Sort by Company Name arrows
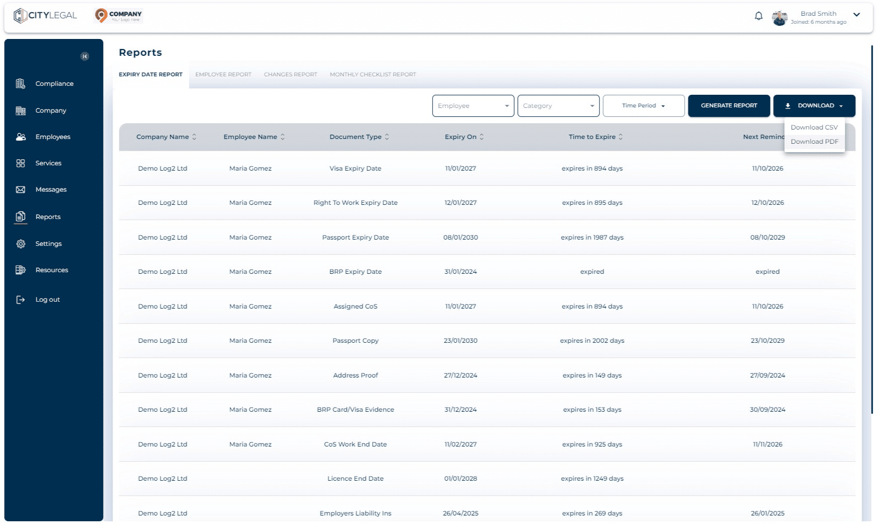 point(194,137)
